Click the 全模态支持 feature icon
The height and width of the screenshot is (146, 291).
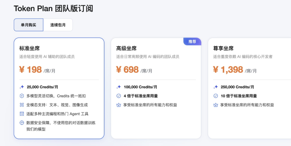click(x=22, y=105)
